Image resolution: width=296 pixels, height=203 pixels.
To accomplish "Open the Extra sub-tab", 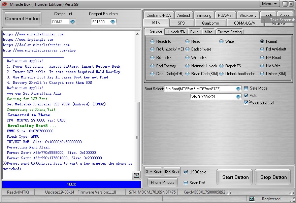I will (194, 32).
